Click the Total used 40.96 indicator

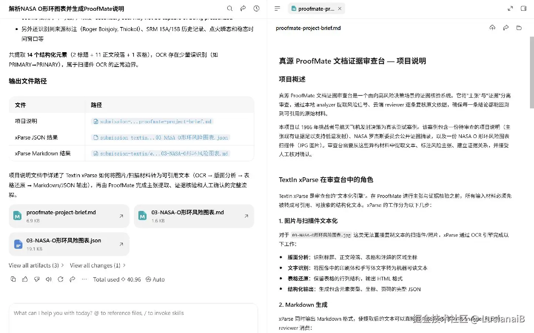click(x=117, y=279)
